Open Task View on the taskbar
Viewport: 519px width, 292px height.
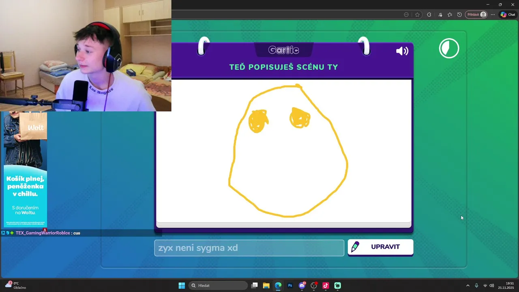click(x=254, y=286)
